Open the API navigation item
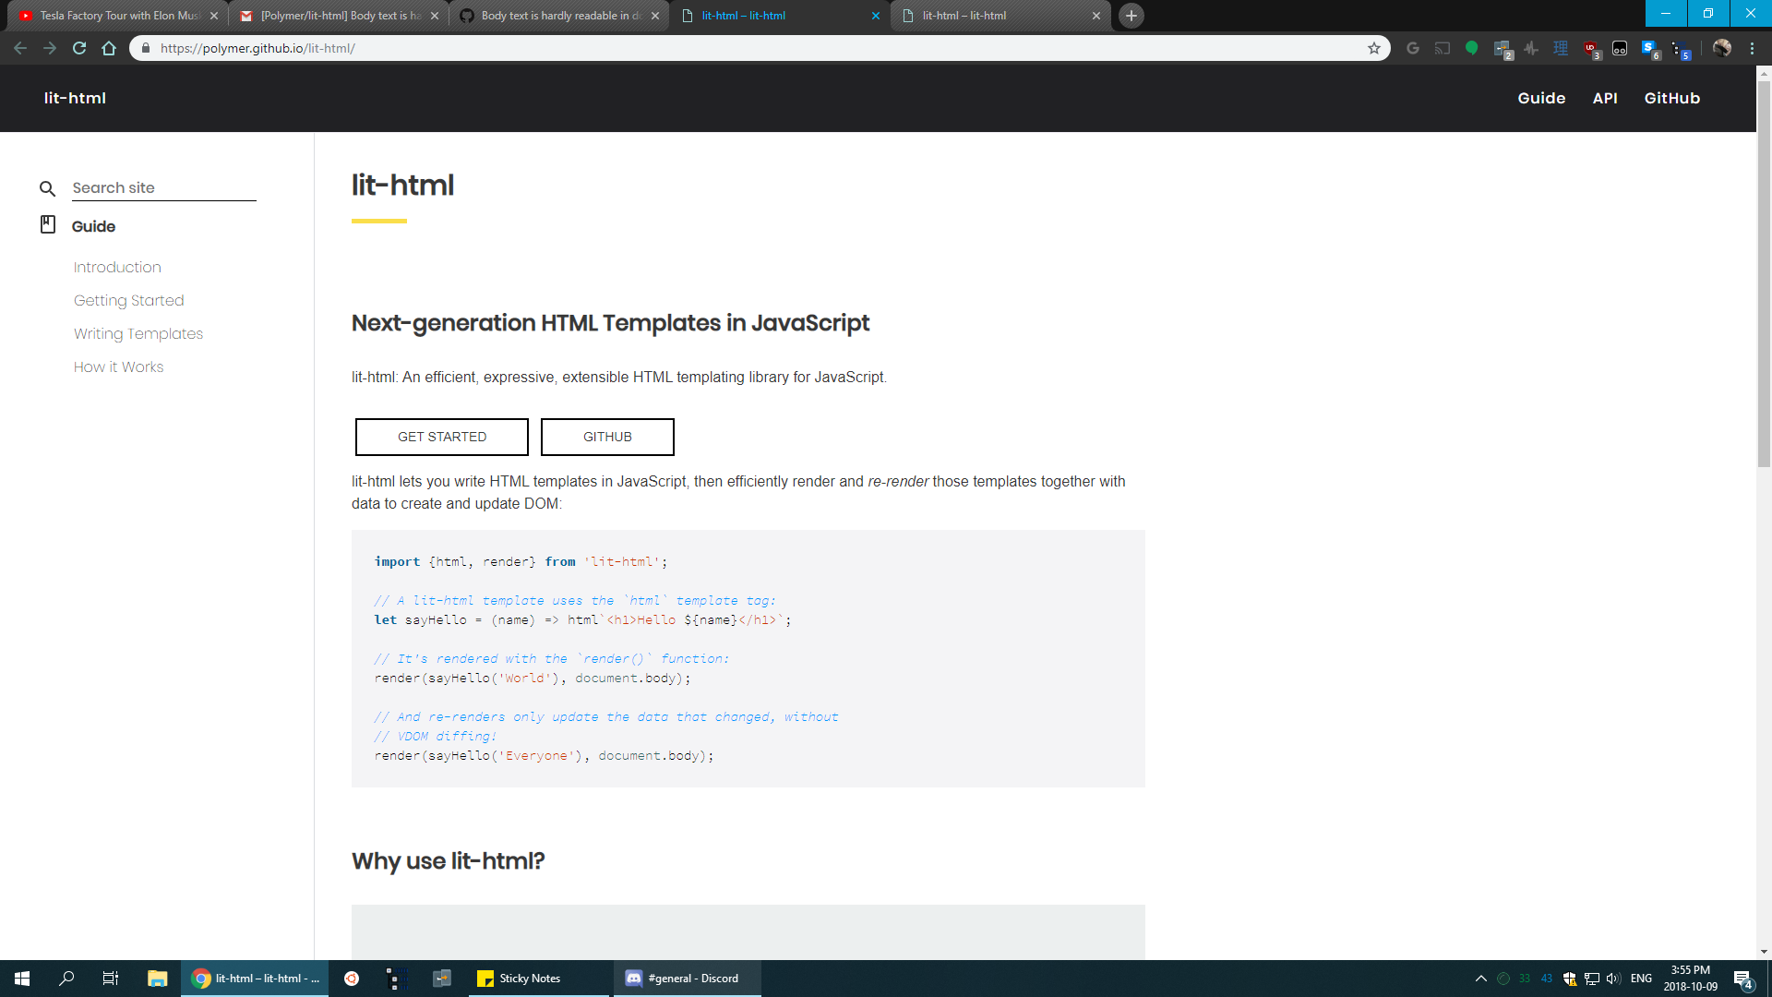Viewport: 1772px width, 997px height. click(1605, 98)
